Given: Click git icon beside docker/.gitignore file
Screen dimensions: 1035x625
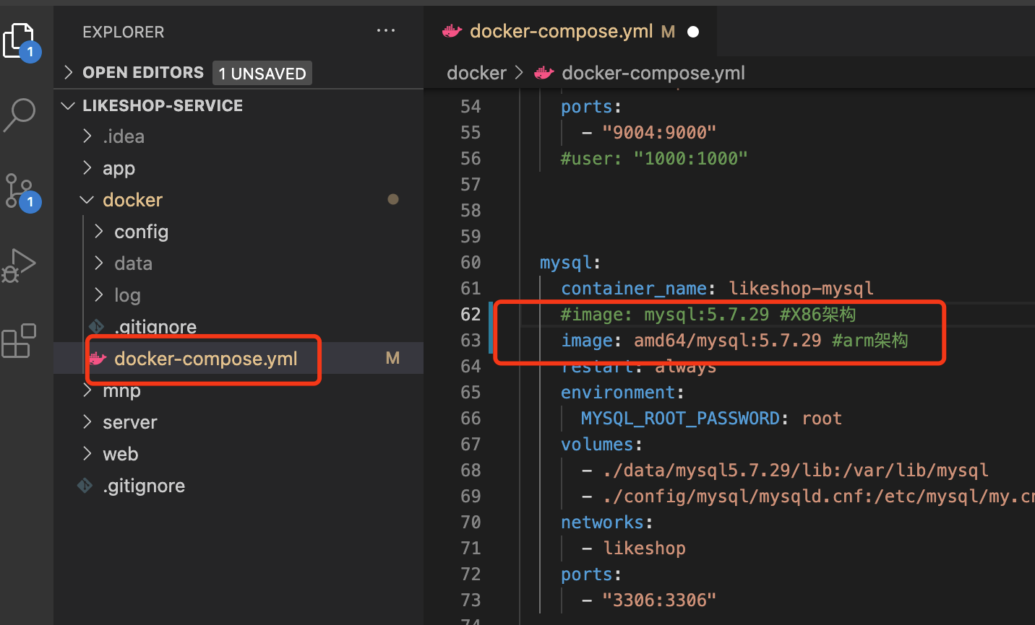Looking at the screenshot, I should click(x=96, y=327).
